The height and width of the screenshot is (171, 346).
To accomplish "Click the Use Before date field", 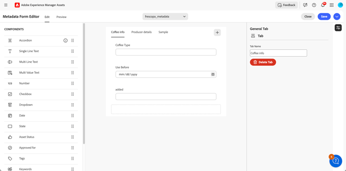I will 166,75.
